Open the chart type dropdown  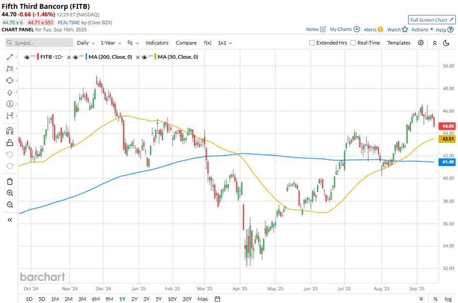pos(133,43)
